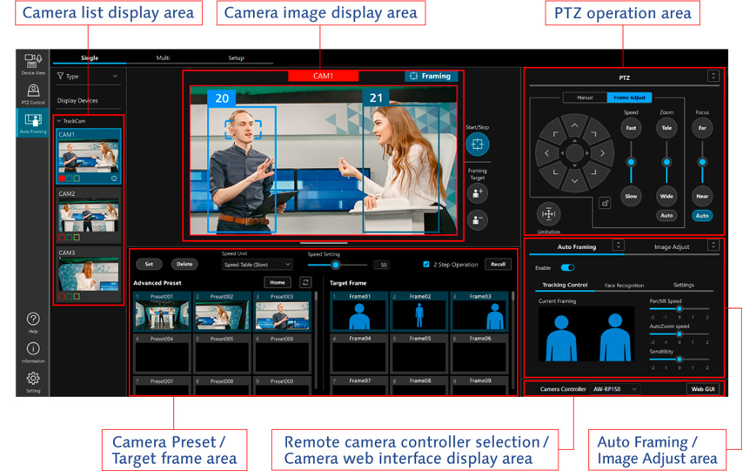The height and width of the screenshot is (471, 743).
Task: Open PTZ Control in the sidebar
Action: (33, 94)
